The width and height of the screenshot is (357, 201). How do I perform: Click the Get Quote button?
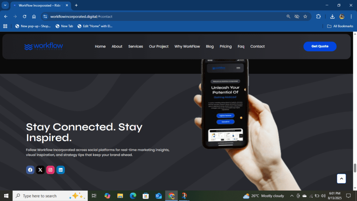(320, 46)
